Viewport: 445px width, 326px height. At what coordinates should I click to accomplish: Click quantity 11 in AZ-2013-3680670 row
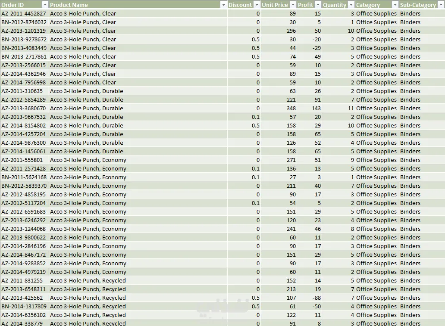click(x=351, y=108)
